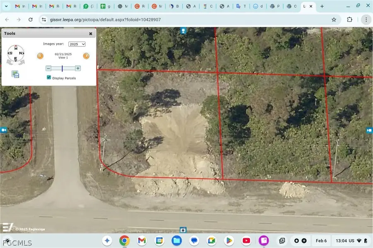Disable parcel overlay via Display Parcels
The height and width of the screenshot is (248, 373).
point(49,77)
